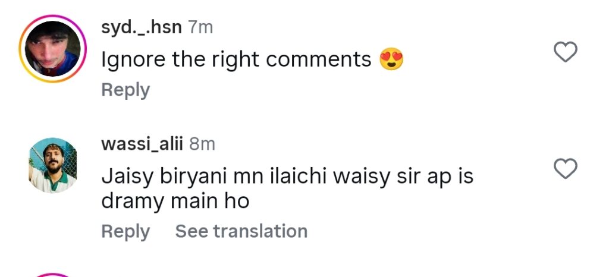
Task: Like syd._.hsn's comment with the heart icon
Action: point(565,52)
